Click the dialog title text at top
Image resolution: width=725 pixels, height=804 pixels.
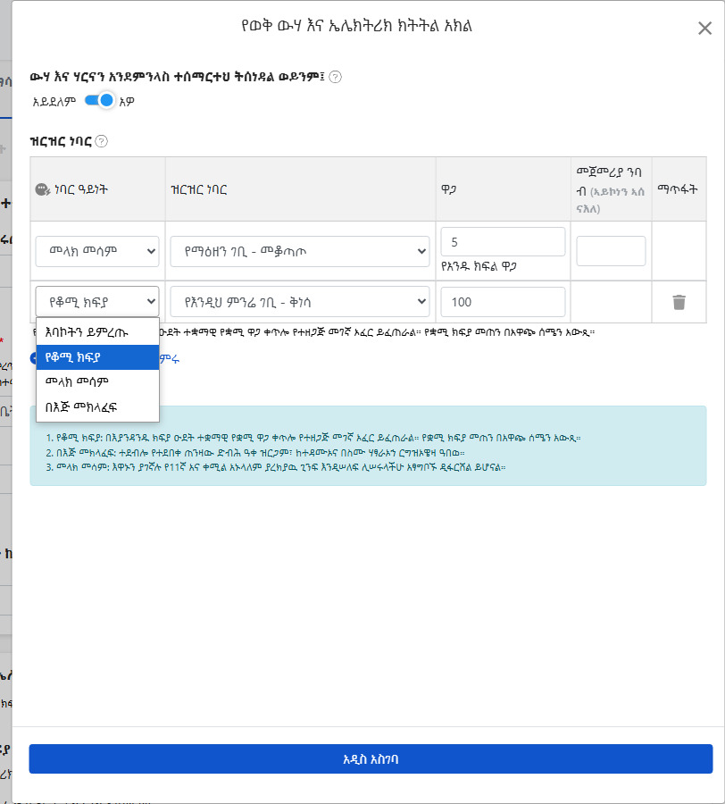(x=356, y=26)
